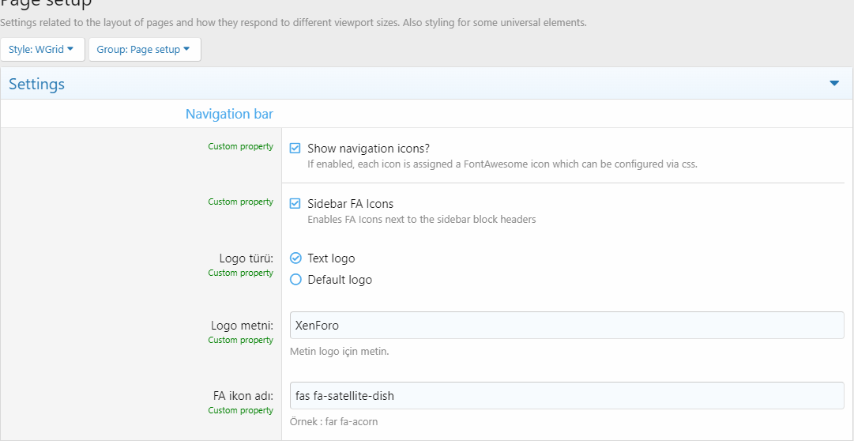Open the Group: Page setup dropdown
The height and width of the screenshot is (441, 854).
coord(145,50)
